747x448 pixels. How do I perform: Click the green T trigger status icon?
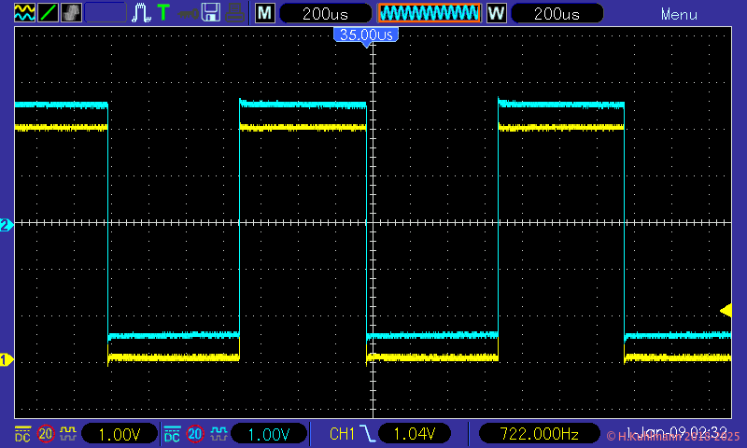tap(163, 13)
